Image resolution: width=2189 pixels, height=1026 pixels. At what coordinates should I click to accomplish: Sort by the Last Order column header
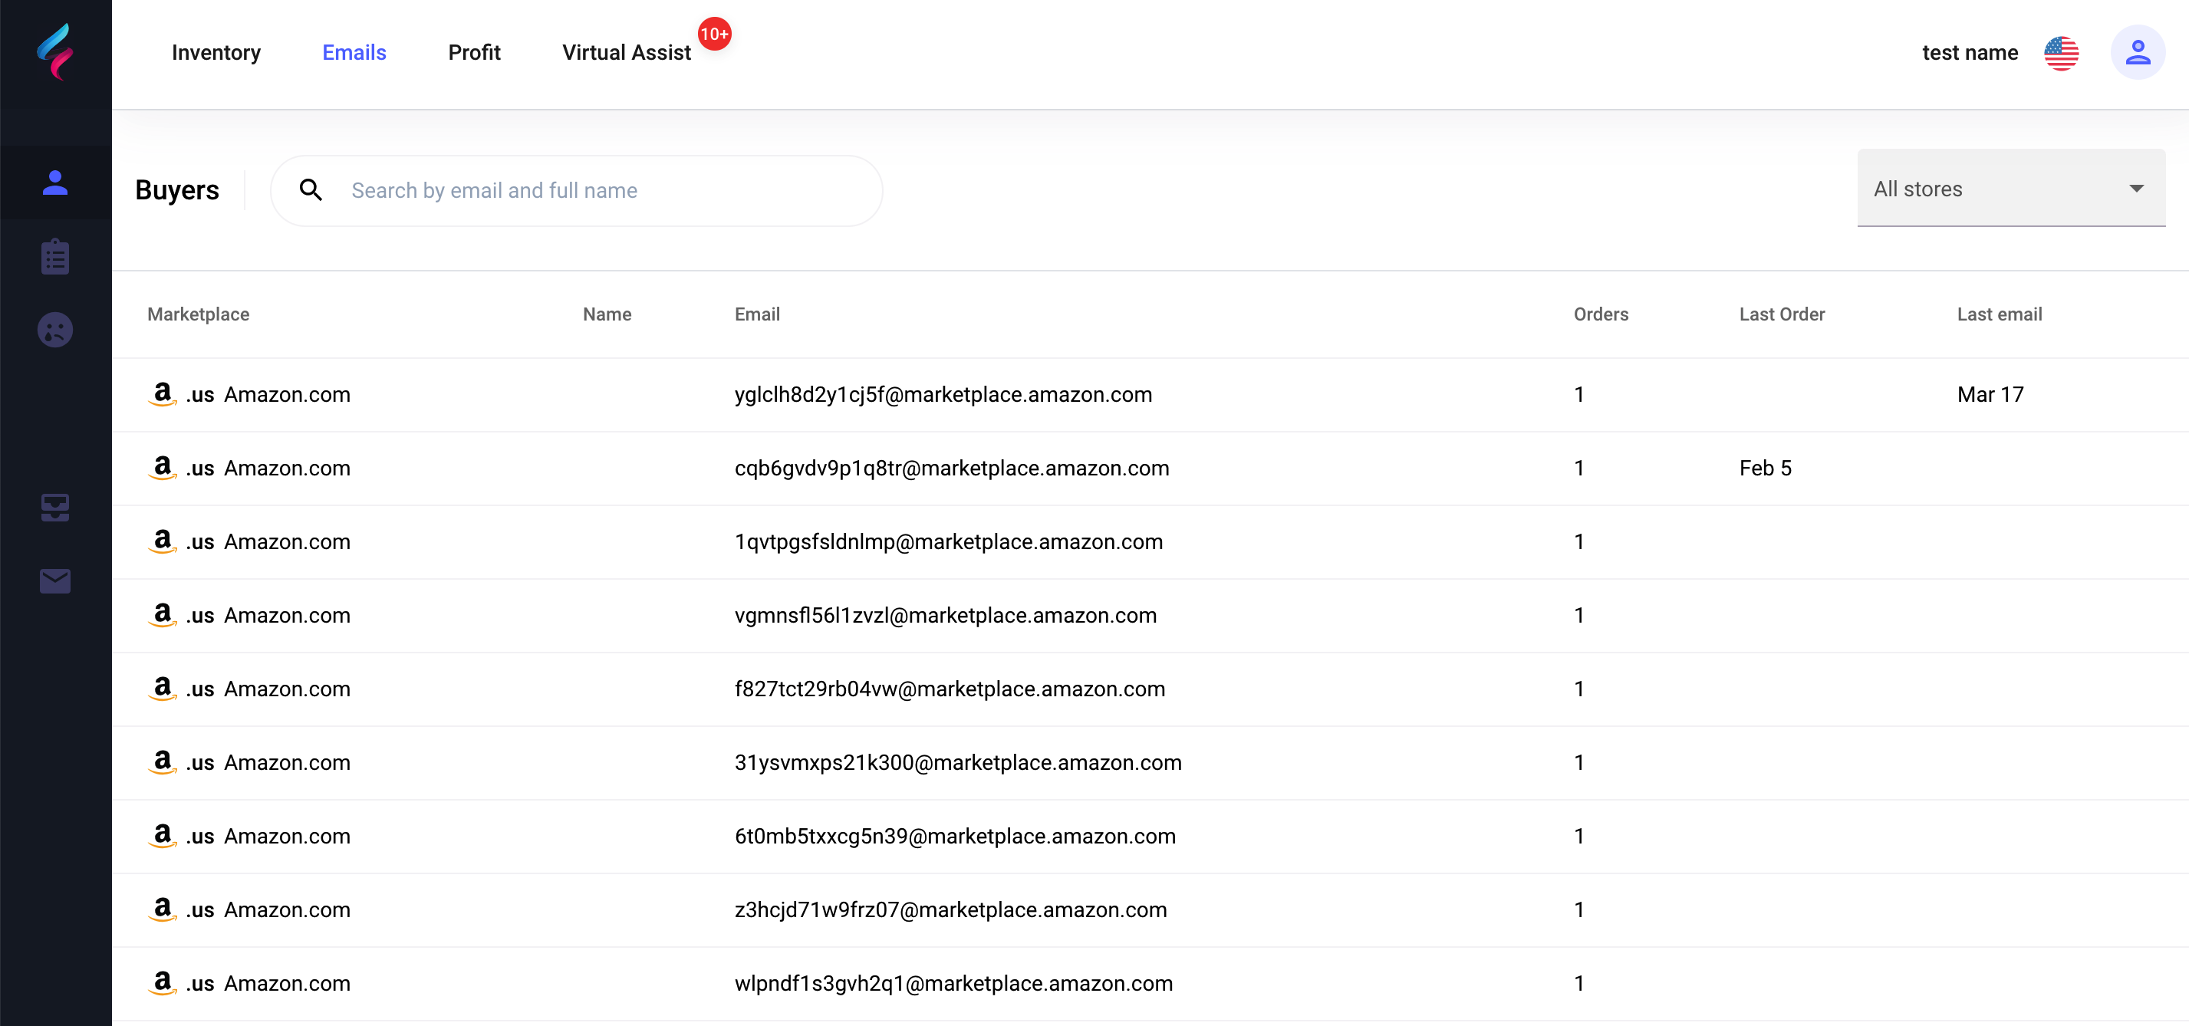pyautogui.click(x=1781, y=314)
